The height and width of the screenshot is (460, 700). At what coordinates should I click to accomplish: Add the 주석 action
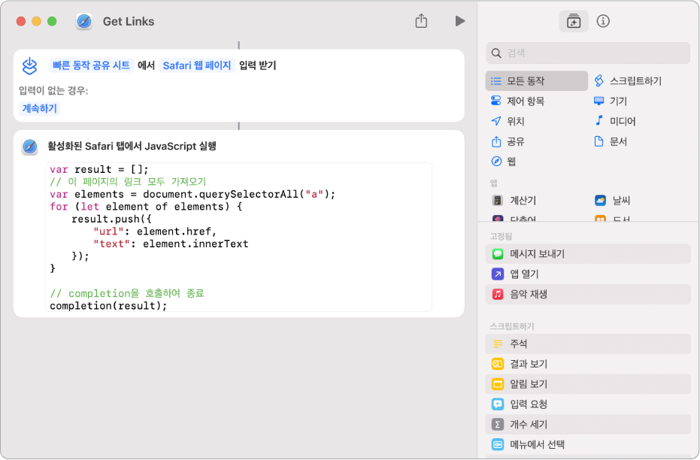(x=588, y=343)
